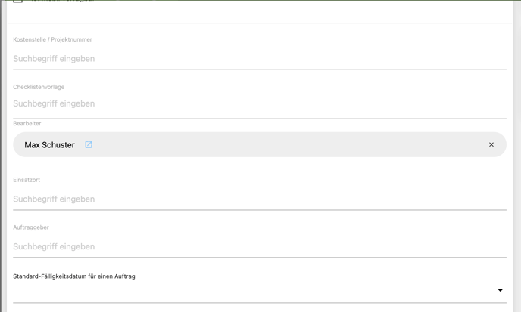Expand the Standard-Fälligkeitsdatum dropdown arrow

pos(500,290)
